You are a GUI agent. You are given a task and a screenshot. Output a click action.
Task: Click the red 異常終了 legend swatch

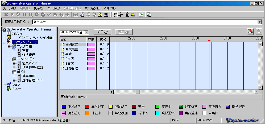(x=87, y=107)
